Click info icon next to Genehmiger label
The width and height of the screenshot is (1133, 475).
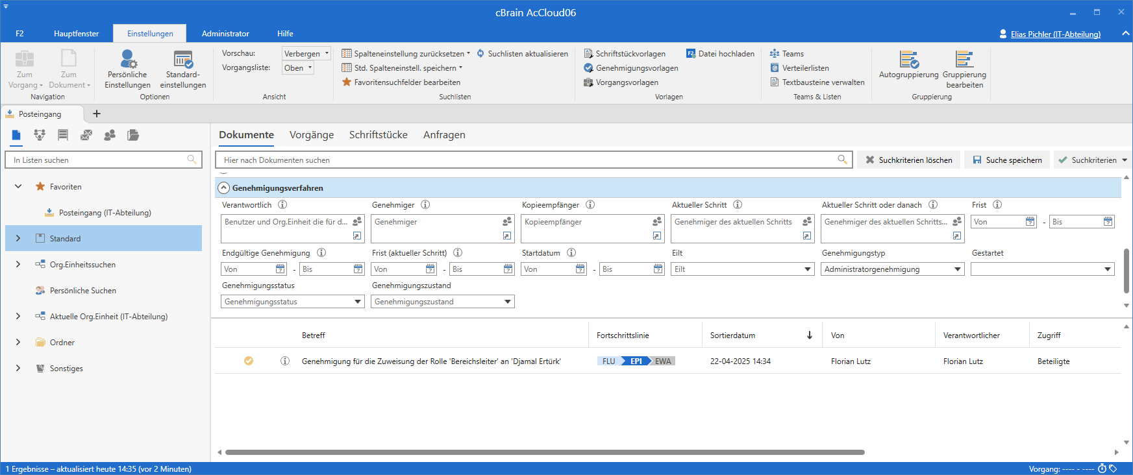[425, 205]
